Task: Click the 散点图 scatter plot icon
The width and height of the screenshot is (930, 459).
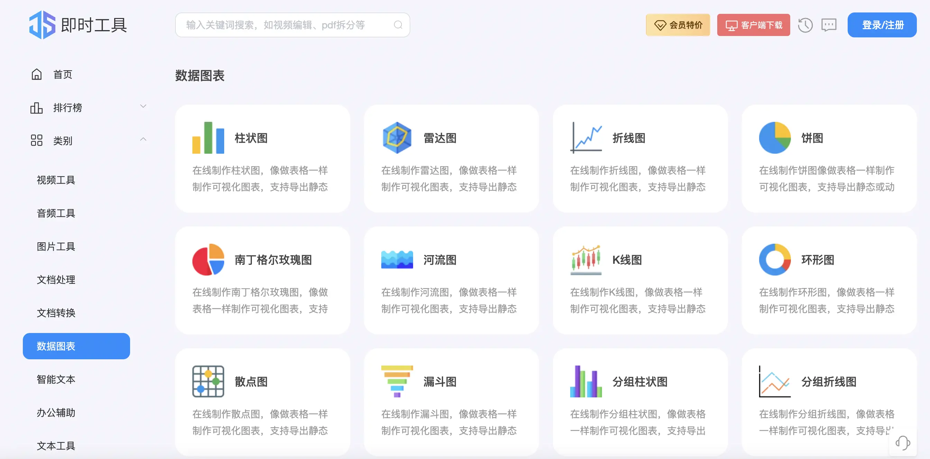Action: [x=208, y=381]
